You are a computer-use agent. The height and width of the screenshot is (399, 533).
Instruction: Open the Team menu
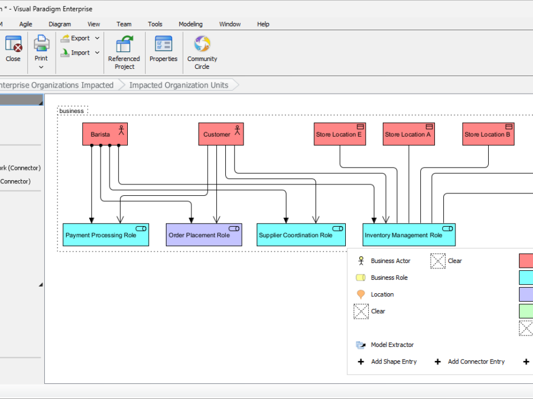tap(124, 24)
